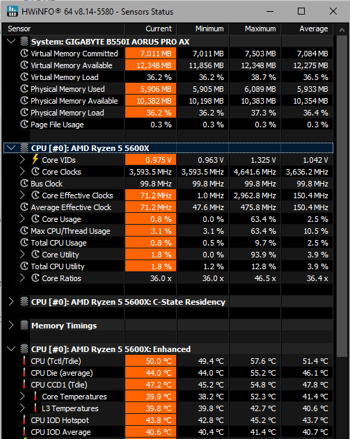Click the lightning bolt icon beside Core VIDs
This screenshot has width=350, height=439.
click(x=35, y=159)
